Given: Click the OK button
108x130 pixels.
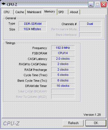Looking at the screenshot, I should click(96, 123).
